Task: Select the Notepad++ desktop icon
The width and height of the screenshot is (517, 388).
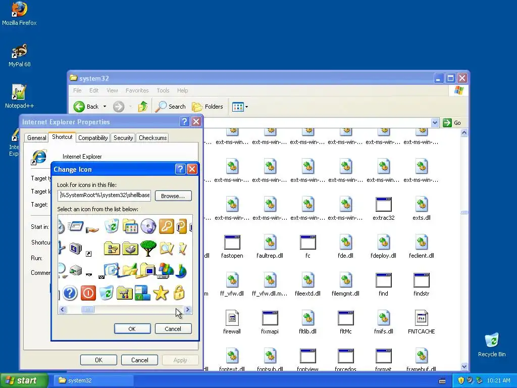Action: [19, 96]
